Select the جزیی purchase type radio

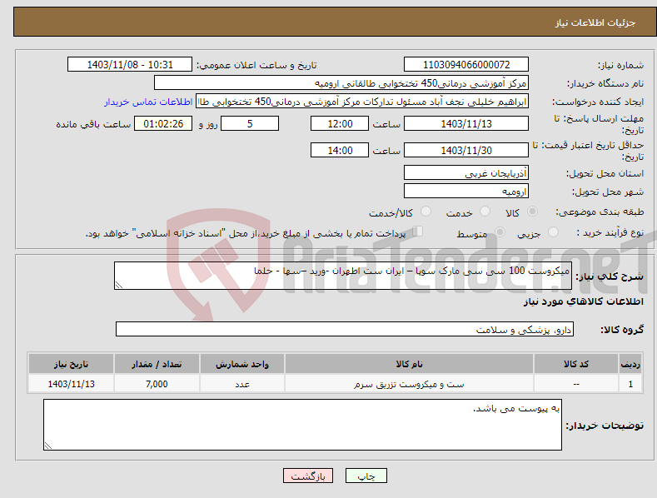(x=553, y=232)
